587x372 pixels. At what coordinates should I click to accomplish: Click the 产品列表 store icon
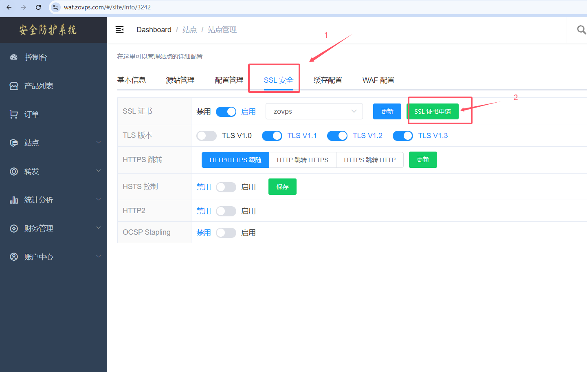pos(14,86)
